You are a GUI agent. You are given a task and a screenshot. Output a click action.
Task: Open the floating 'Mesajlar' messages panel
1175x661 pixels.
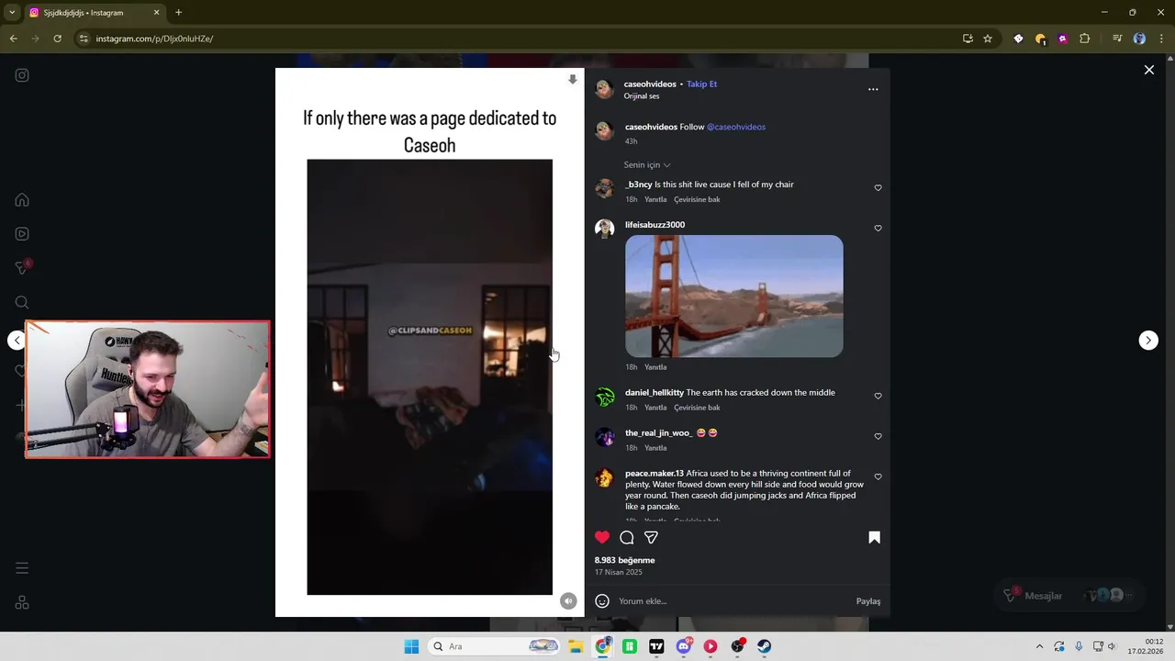(x=1068, y=595)
